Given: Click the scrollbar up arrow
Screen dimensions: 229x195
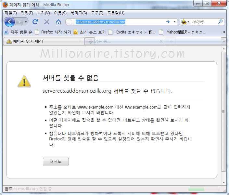Looking at the screenshot, I should [x=224, y=49].
